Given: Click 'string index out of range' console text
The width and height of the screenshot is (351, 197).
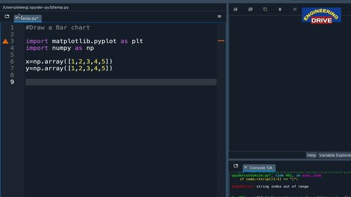Looking at the screenshot, I should click(x=282, y=187).
